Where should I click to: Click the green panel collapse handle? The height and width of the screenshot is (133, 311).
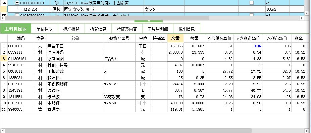coord(149,21)
